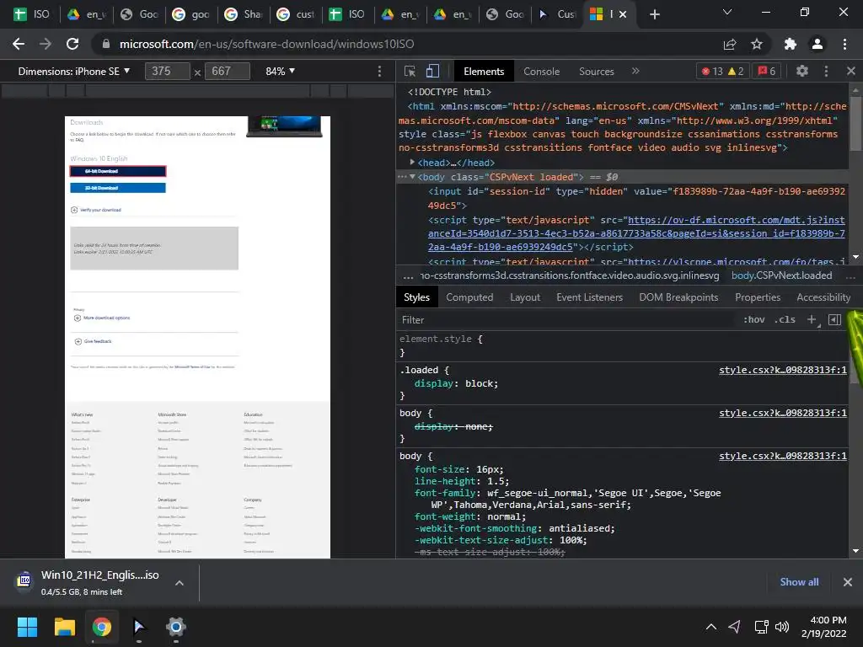Open the volume control in tray
The image size is (863, 647).
(782, 627)
